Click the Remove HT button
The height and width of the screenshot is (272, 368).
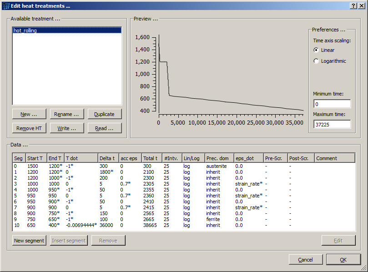(29, 128)
